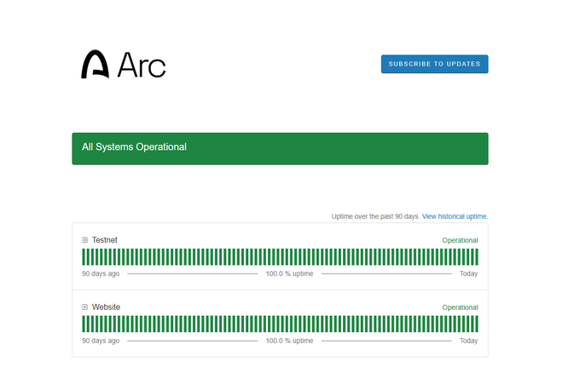
Task: Click the first Testnet uptime bar
Action: (84, 257)
